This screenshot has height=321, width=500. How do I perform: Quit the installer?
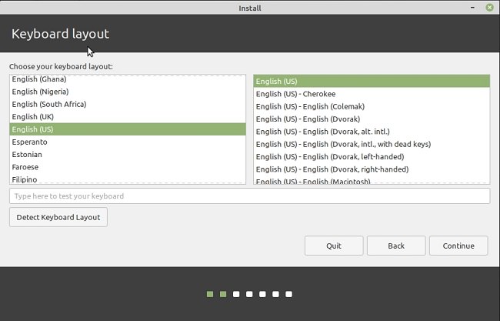(x=334, y=246)
